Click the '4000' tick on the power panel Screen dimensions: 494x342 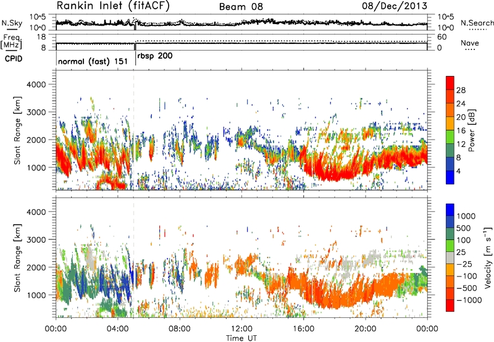pyautogui.click(x=36, y=85)
